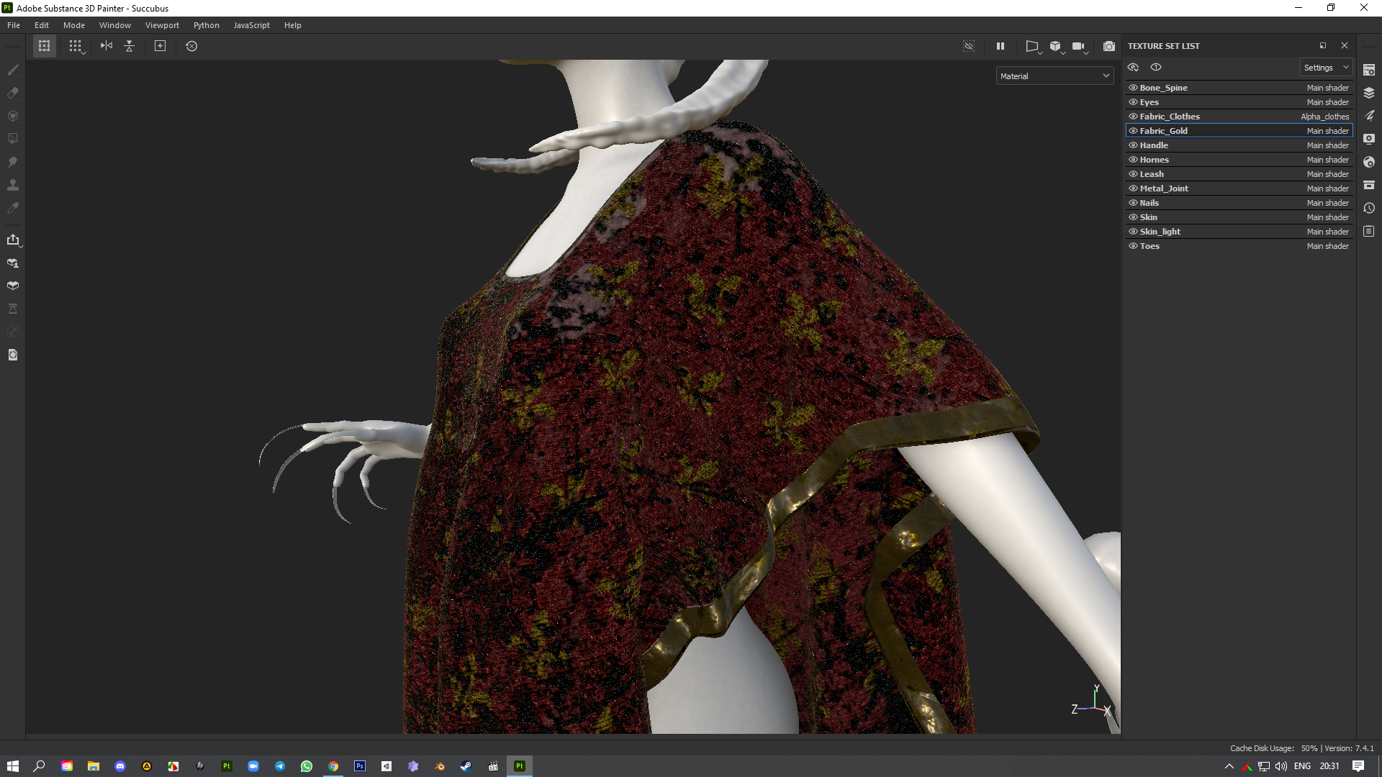Open the Bake mesh maps mode

tap(13, 286)
